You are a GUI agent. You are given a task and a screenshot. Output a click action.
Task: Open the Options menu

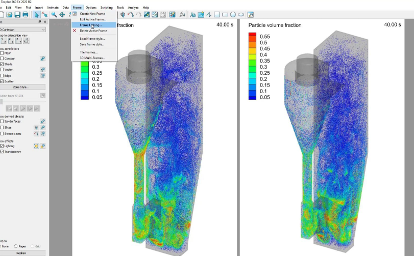pyautogui.click(x=91, y=8)
